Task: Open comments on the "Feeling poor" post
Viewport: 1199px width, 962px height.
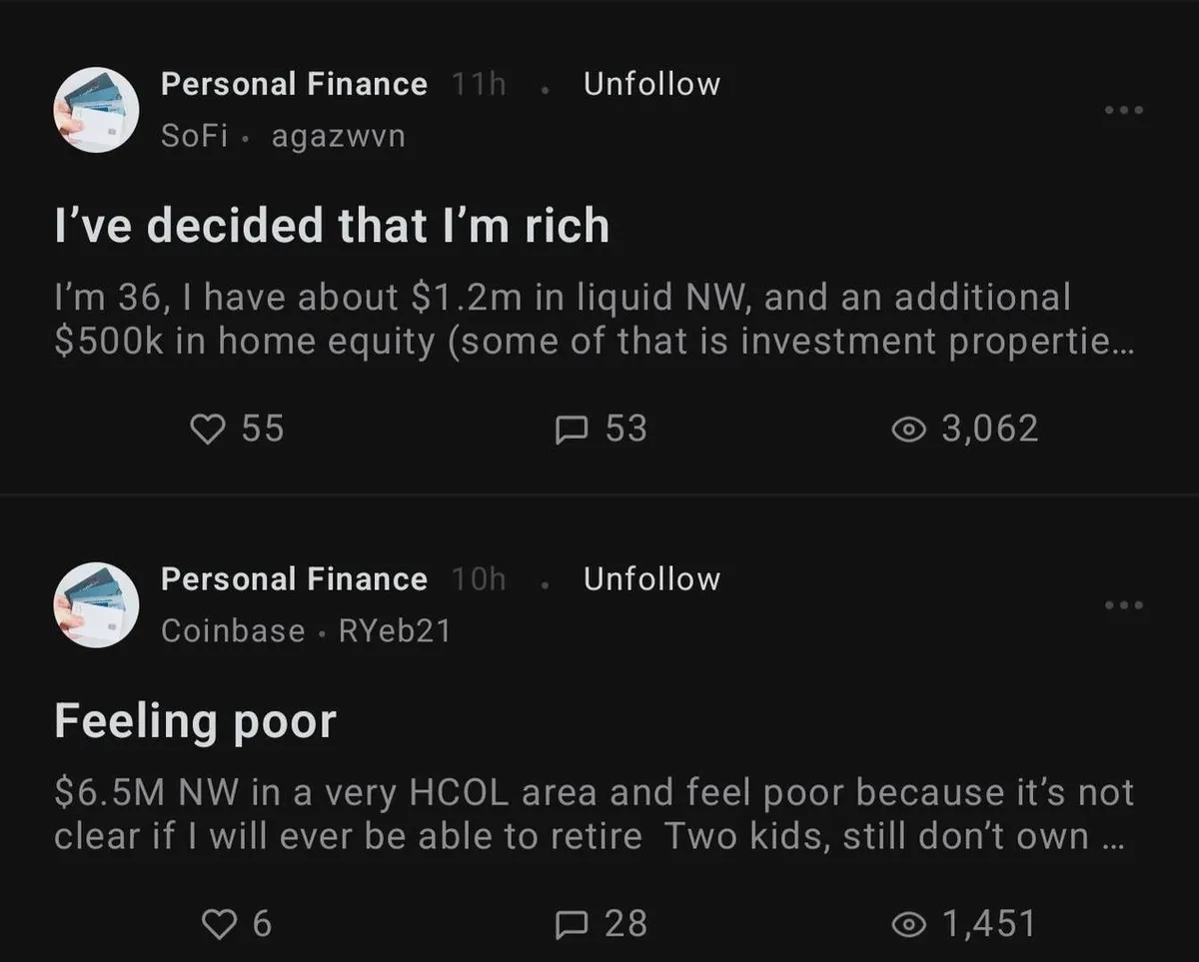Action: 571,924
